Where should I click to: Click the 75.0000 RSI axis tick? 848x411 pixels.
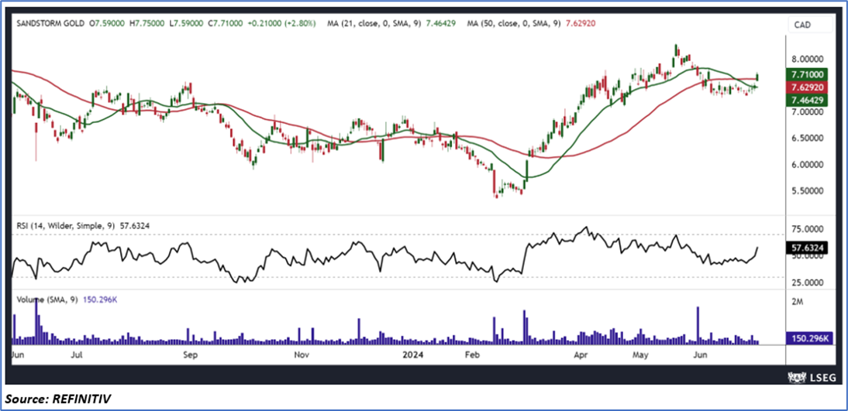808,230
